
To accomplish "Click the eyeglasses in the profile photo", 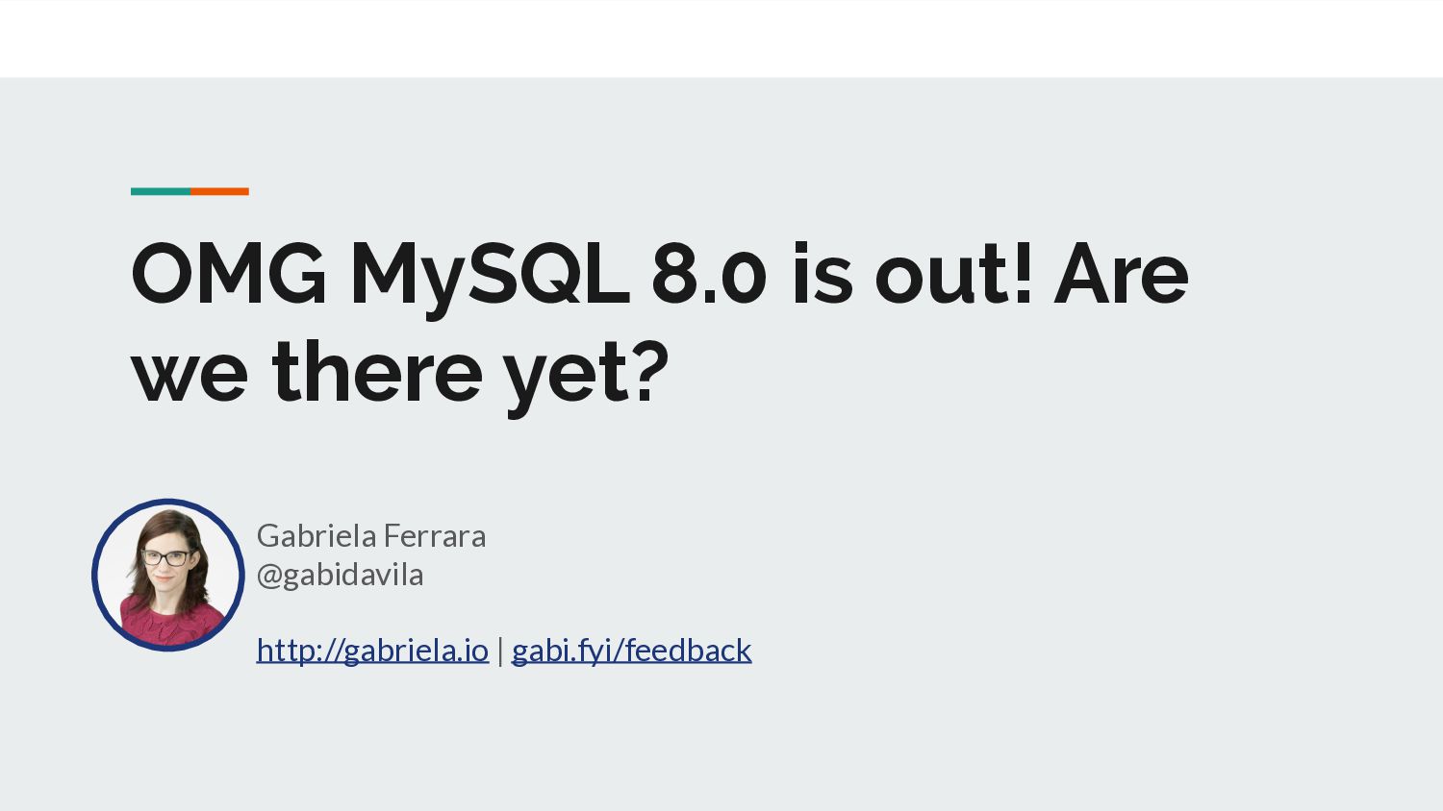I will pyautogui.click(x=165, y=556).
